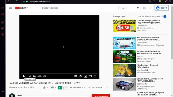Viewport: 173px width, 97px height.
Task: Click the ВОЙТИ sign-in button
Action: (x=162, y=8)
